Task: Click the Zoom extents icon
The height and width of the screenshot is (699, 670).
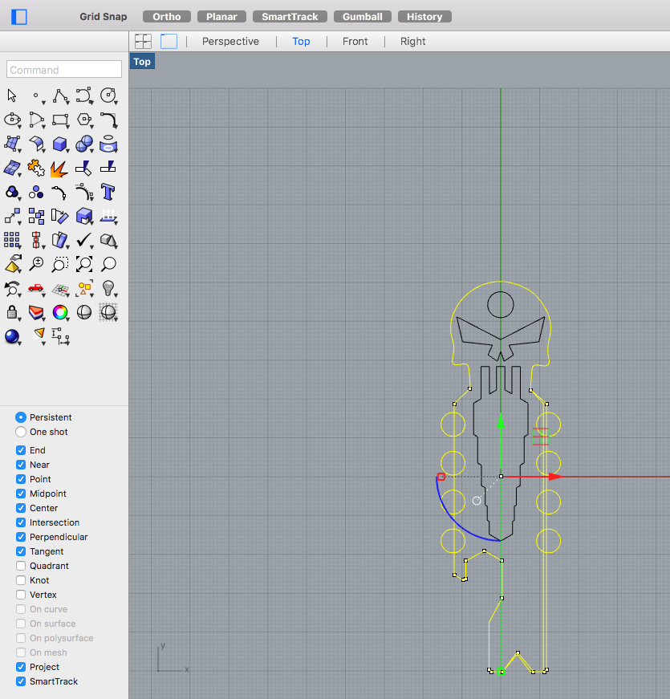Action: [83, 263]
